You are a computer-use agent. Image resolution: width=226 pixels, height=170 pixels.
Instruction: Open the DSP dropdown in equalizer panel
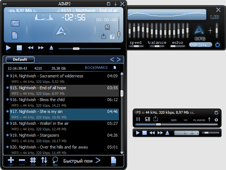pos(200,45)
